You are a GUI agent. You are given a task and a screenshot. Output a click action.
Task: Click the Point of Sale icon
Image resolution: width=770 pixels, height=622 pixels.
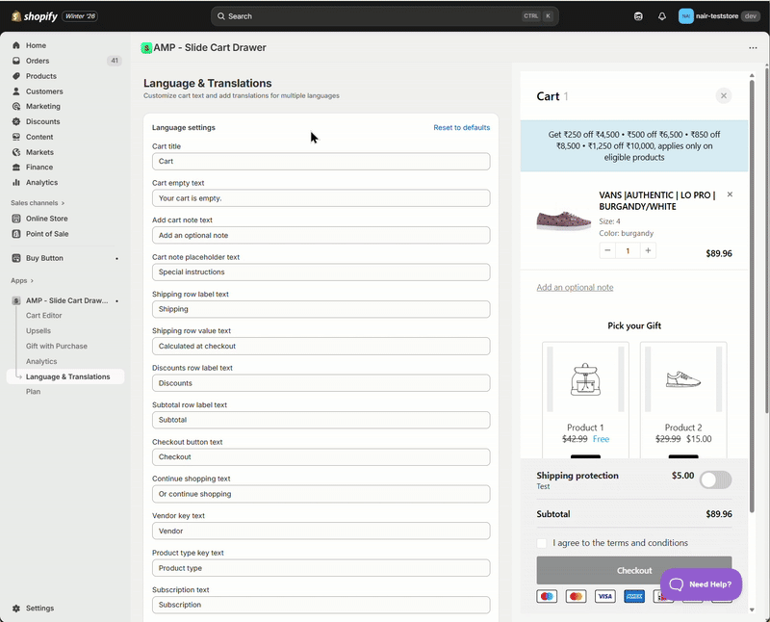(x=16, y=233)
